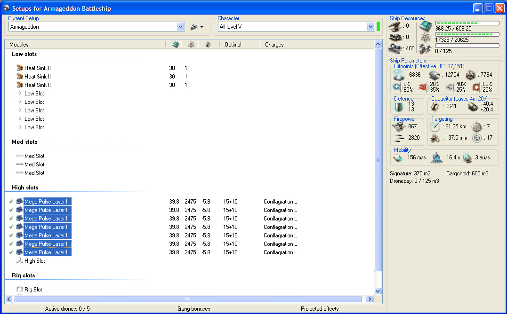Toggle the third Mega Pulse Laser II checkmark
The width and height of the screenshot is (507, 314).
click(11, 219)
